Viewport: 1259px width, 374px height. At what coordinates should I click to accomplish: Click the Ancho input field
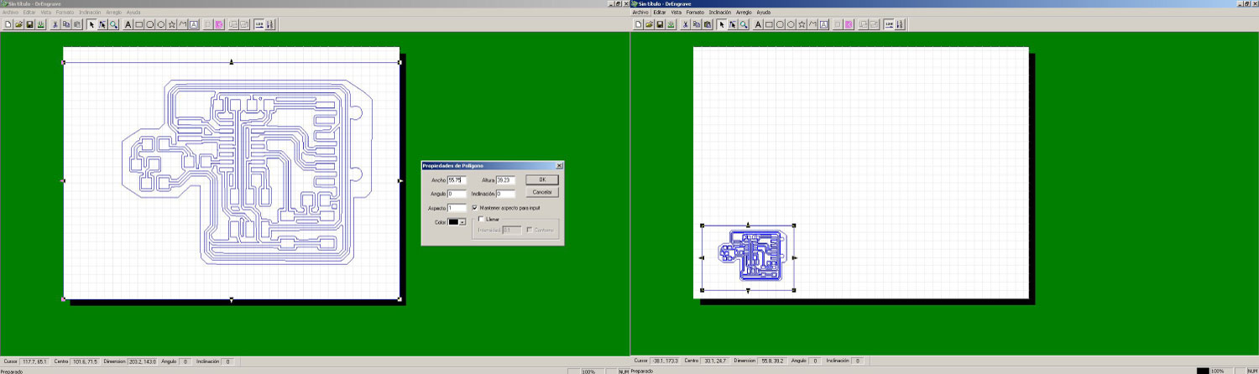point(457,180)
